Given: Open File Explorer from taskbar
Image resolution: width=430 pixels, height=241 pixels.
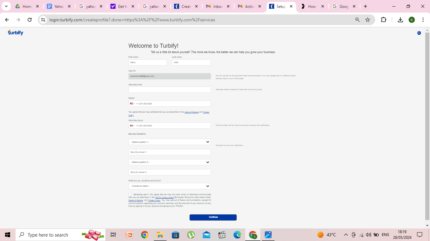Looking at the screenshot, I should [x=160, y=235].
